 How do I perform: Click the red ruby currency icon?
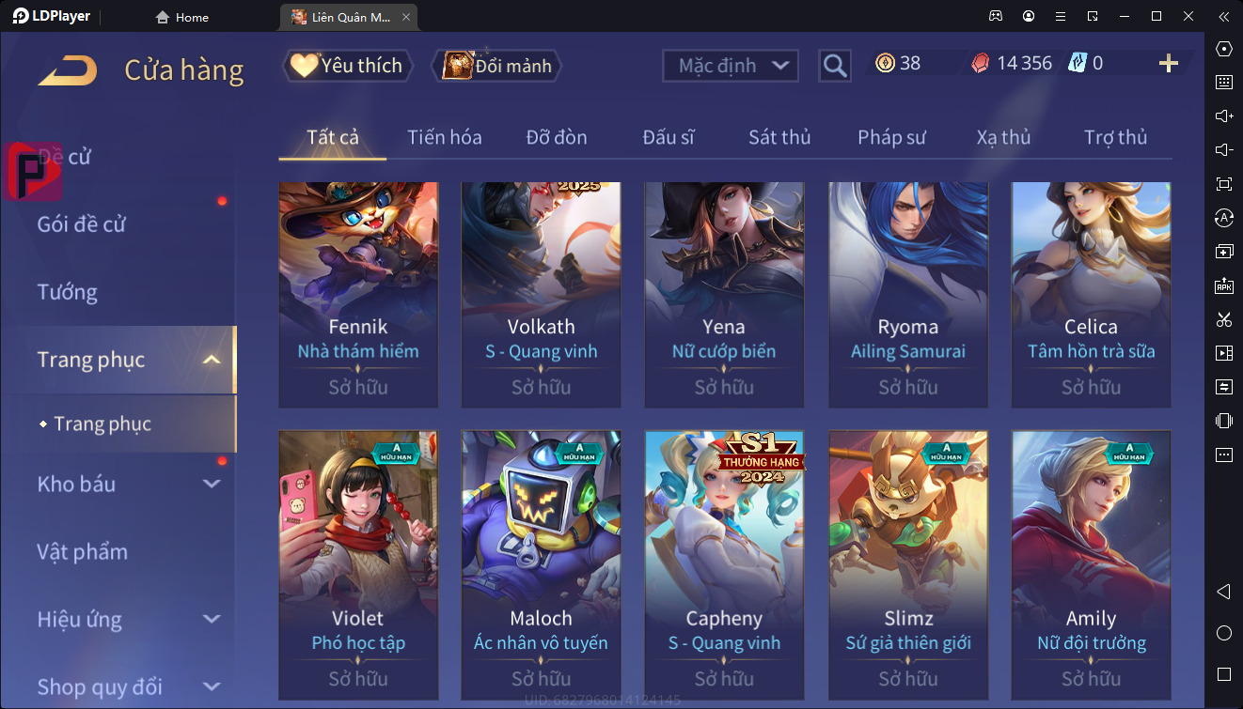coord(980,63)
